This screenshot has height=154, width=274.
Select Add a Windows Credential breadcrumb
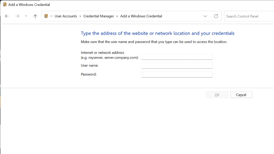[141, 16]
